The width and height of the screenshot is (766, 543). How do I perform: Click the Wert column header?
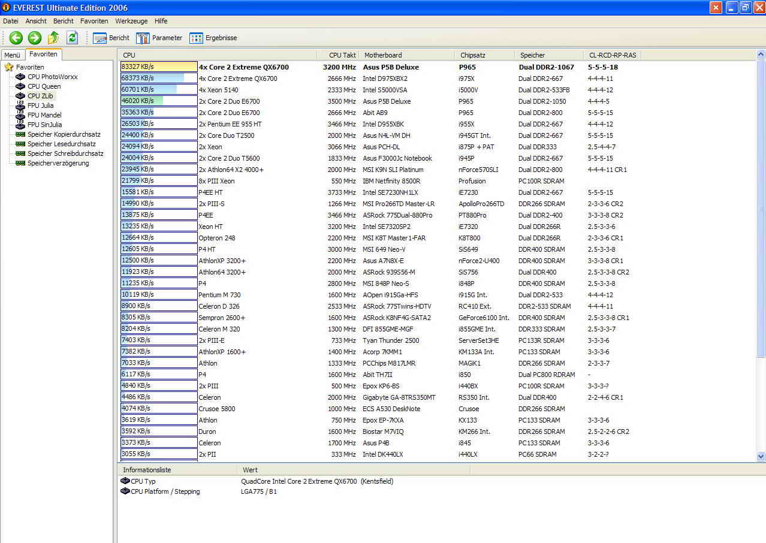tap(354, 470)
